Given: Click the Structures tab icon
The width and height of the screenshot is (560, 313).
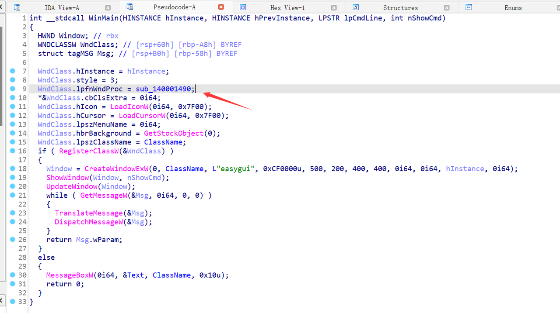Looking at the screenshot, I should tap(356, 7).
